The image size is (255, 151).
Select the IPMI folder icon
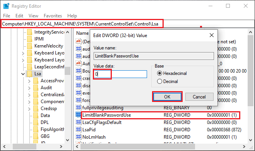29,39
